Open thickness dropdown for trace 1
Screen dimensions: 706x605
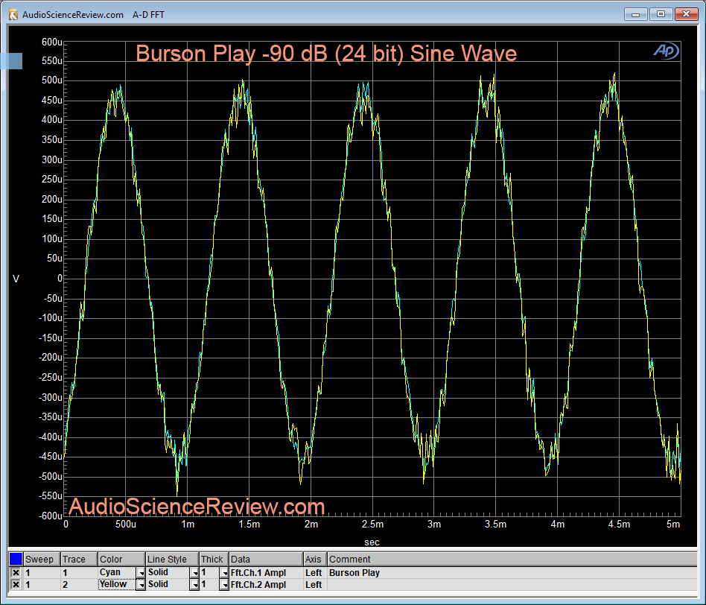pyautogui.click(x=224, y=572)
